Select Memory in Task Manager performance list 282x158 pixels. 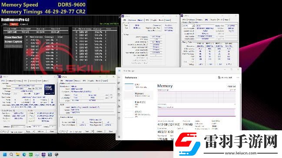pos(139,95)
